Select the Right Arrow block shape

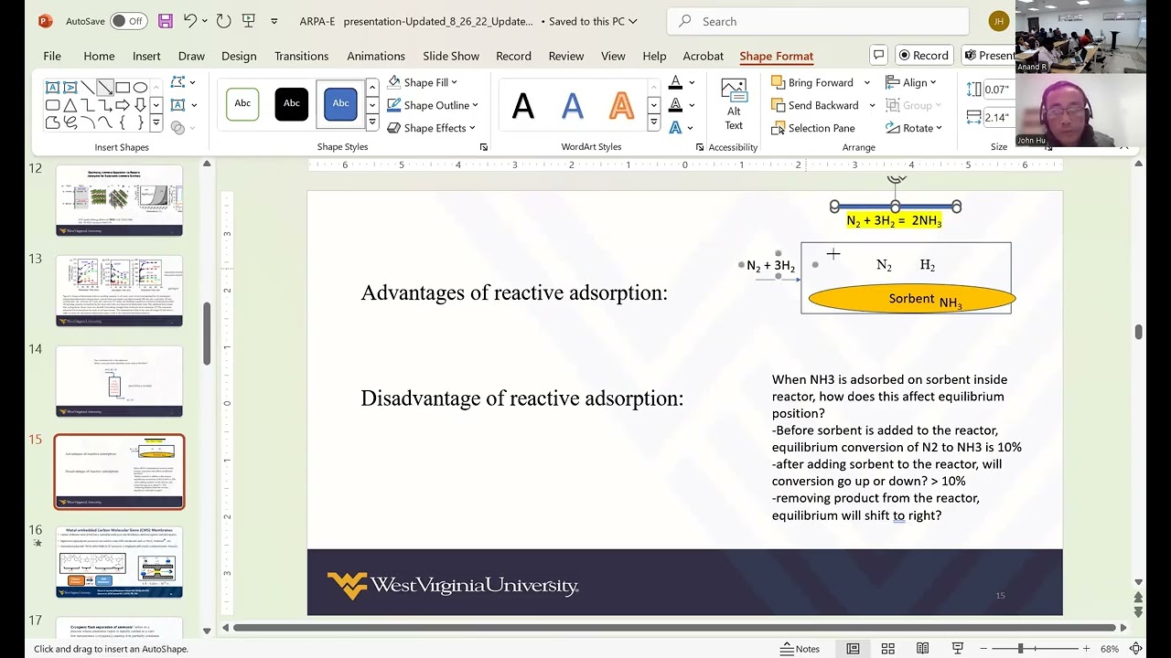pyautogui.click(x=123, y=105)
